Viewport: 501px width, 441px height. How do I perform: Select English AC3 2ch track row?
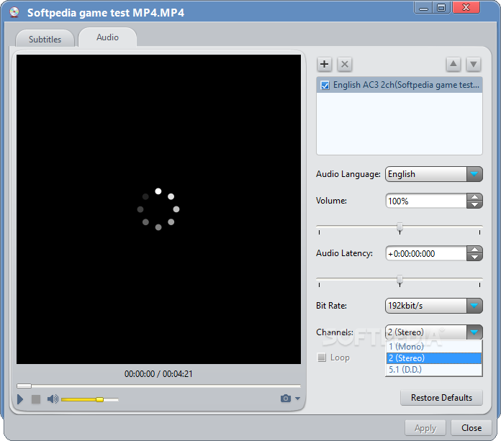tap(399, 85)
